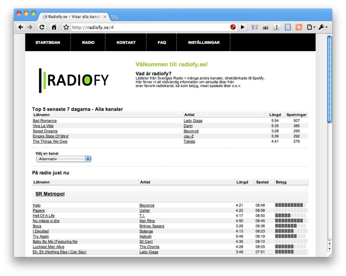346x276 pixels.
Task: Open the Alternativ channel dropdown
Action: tap(63, 159)
